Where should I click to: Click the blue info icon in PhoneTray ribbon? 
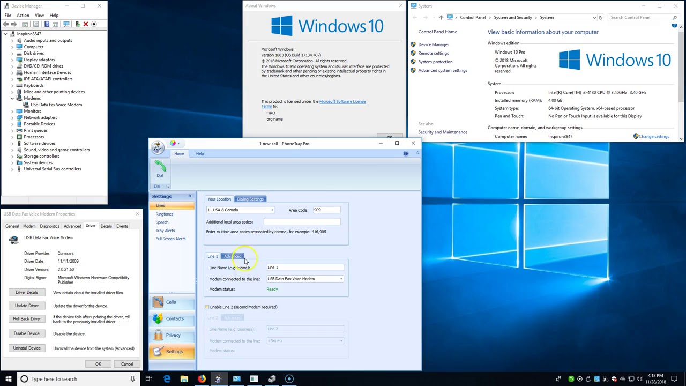406,154
